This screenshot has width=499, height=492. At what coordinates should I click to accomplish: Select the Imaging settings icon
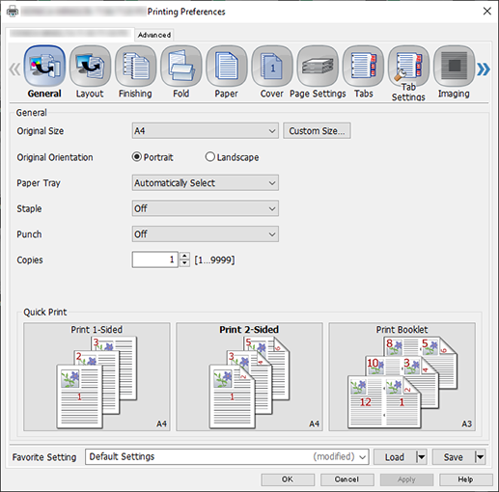pos(454,66)
